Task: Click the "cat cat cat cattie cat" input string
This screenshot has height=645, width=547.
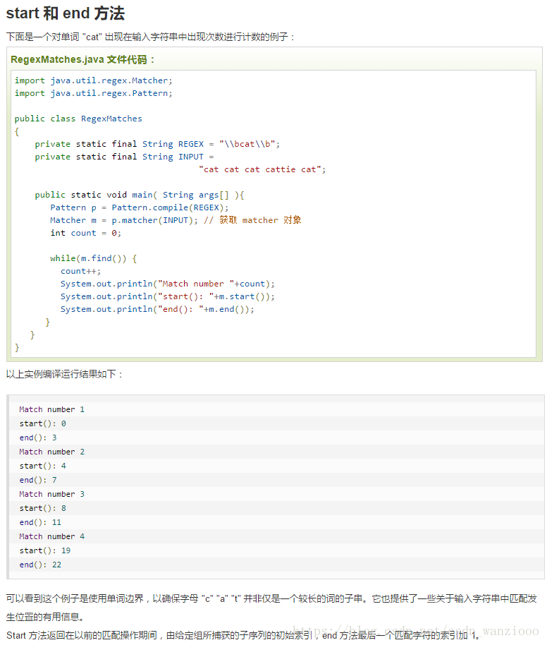Action: [x=262, y=169]
